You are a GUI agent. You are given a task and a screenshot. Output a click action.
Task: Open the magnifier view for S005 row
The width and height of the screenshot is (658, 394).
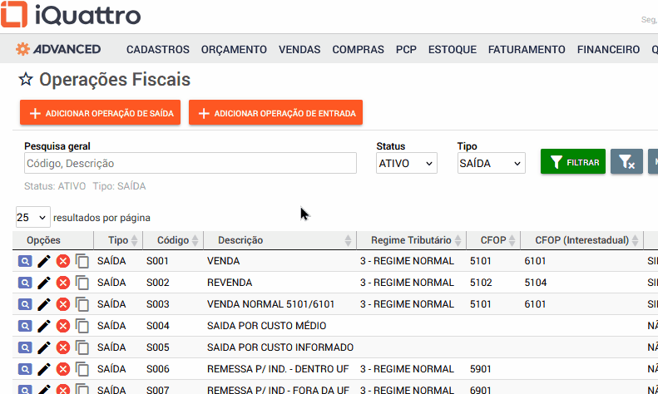click(x=24, y=347)
